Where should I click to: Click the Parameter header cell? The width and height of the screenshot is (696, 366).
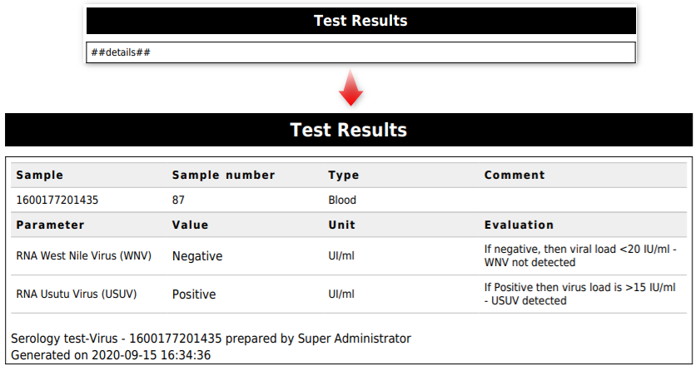tap(50, 225)
